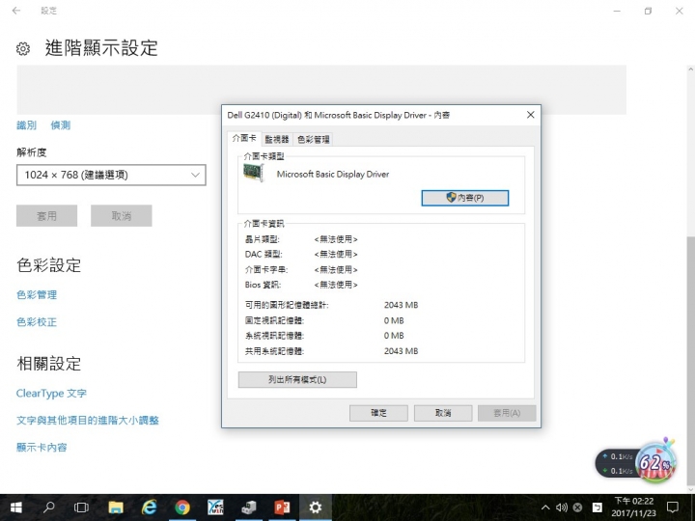
Task: Open the 顯示卡內容 link
Action: click(42, 448)
